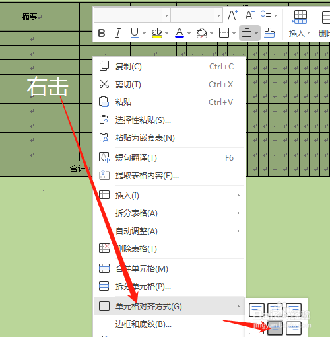Viewport: 330px width, 337px height.
Task: Select middle-left cell alignment in submenu
Action: [257, 328]
